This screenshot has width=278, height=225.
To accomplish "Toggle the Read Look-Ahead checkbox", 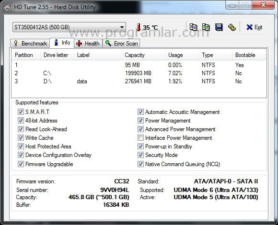I will [x=21, y=129].
